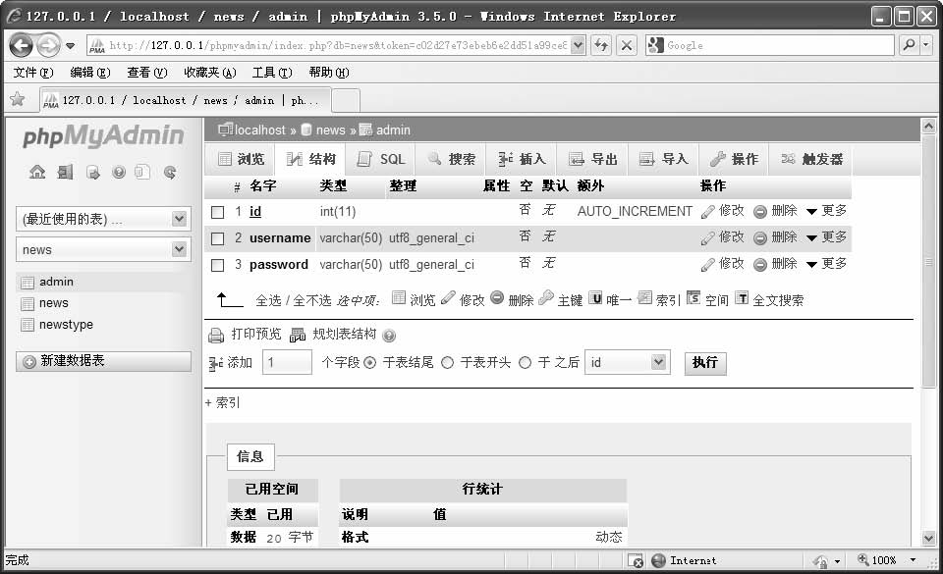The height and width of the screenshot is (574, 943).
Task: Click primary key icon for selected fields
Action: pos(546,298)
